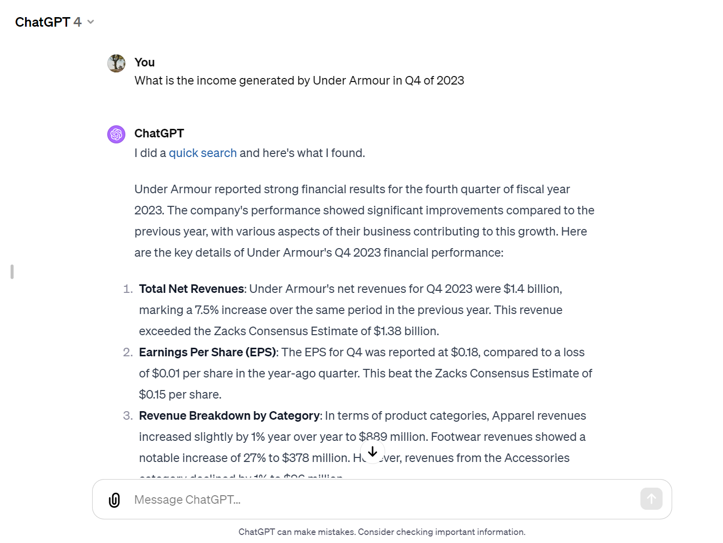
Task: Click the list number 3 marker
Action: [128, 416]
